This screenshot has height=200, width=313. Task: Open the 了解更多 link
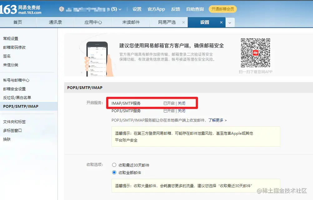217,120
